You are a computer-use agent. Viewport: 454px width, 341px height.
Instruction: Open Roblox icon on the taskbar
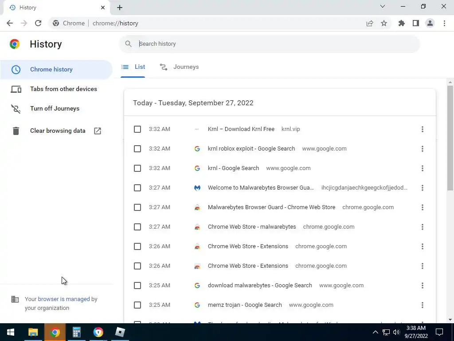(x=120, y=332)
